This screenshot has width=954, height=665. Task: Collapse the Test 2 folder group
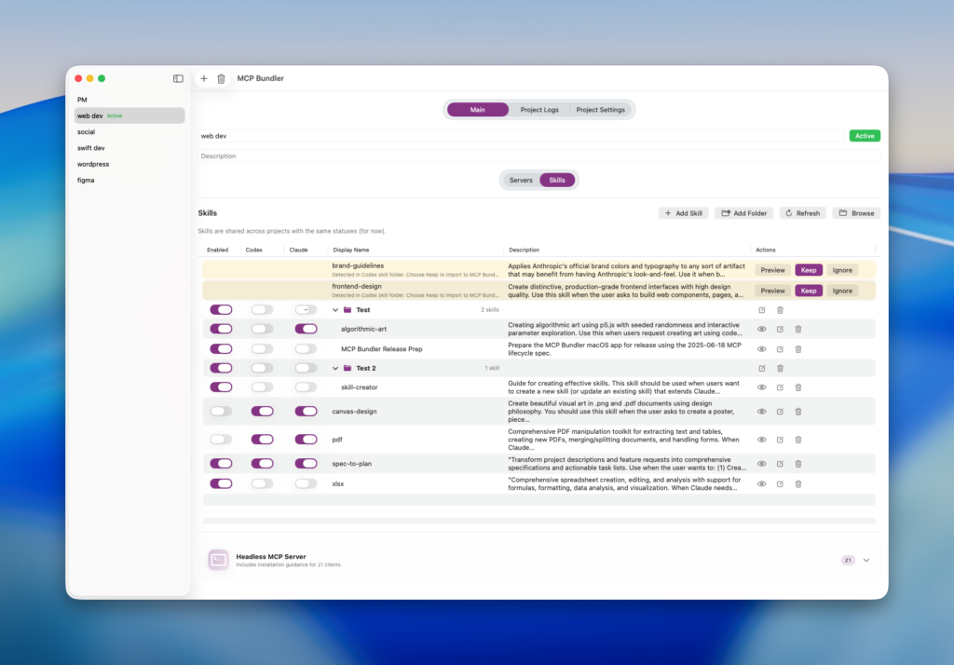click(335, 368)
